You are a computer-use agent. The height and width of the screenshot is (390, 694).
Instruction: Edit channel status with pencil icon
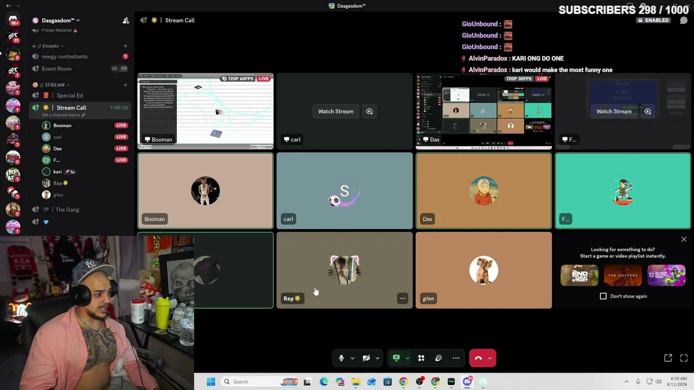point(83,115)
